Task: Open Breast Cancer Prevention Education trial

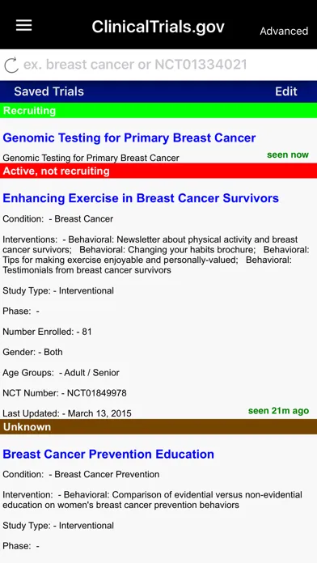Action: [x=108, y=455]
